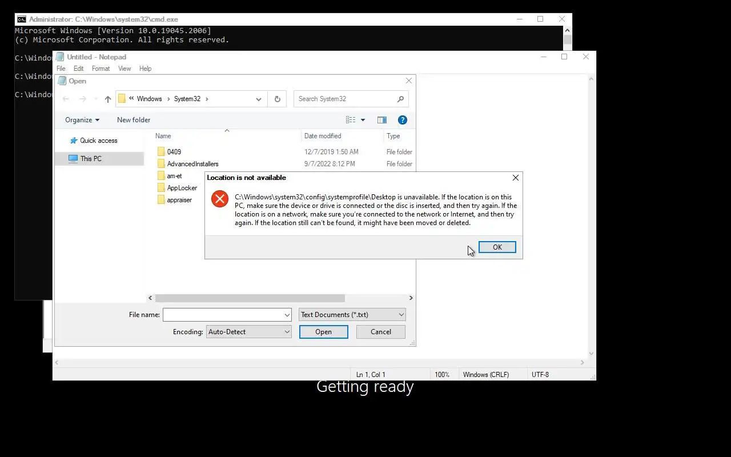Open the Encoding Auto-Detect dropdown
This screenshot has height=457, width=731.
(x=249, y=332)
